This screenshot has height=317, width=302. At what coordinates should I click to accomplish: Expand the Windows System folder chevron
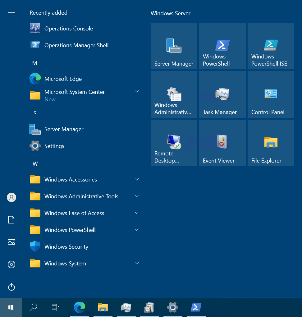[137, 263]
